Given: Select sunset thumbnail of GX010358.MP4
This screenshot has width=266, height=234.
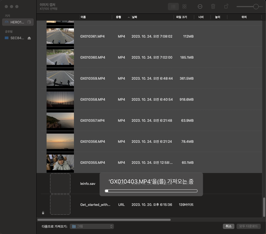Looking at the screenshot, I should (x=60, y=99).
